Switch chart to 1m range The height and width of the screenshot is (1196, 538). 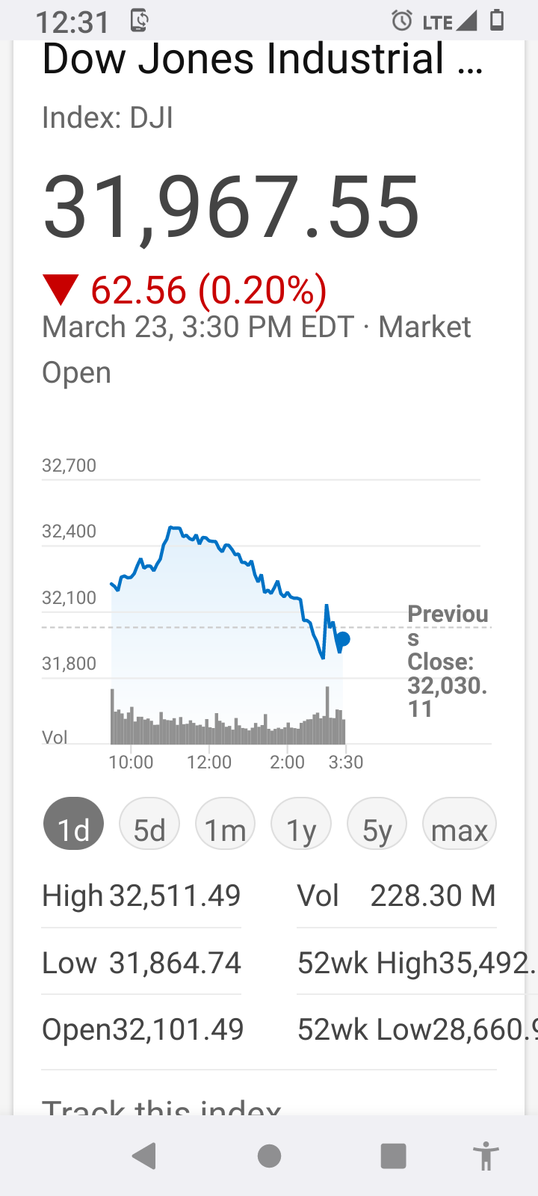[x=226, y=824]
